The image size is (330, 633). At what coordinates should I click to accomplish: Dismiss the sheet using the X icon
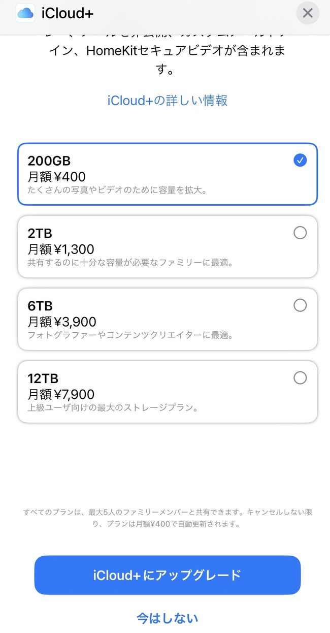point(307,13)
